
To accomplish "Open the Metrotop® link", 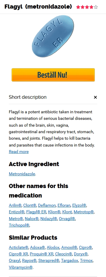I will 84,212.
